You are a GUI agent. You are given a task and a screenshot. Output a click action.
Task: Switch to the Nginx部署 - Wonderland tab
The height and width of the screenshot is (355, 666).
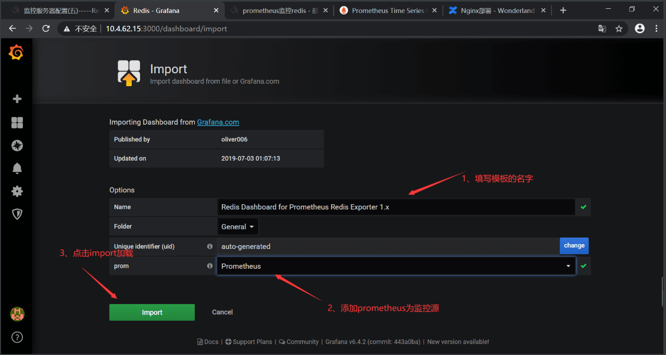coord(497,10)
